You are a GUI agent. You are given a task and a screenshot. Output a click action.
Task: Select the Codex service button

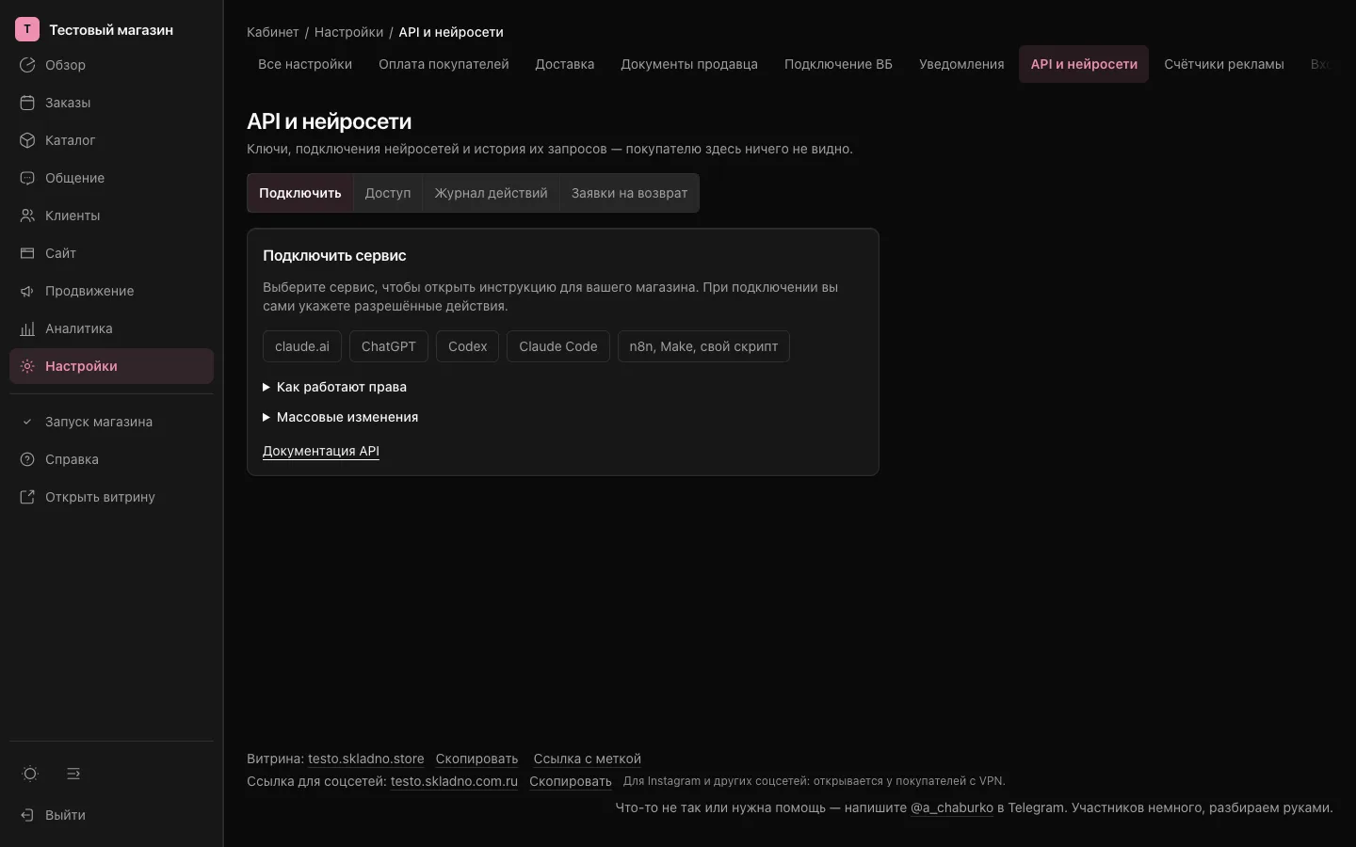point(468,346)
